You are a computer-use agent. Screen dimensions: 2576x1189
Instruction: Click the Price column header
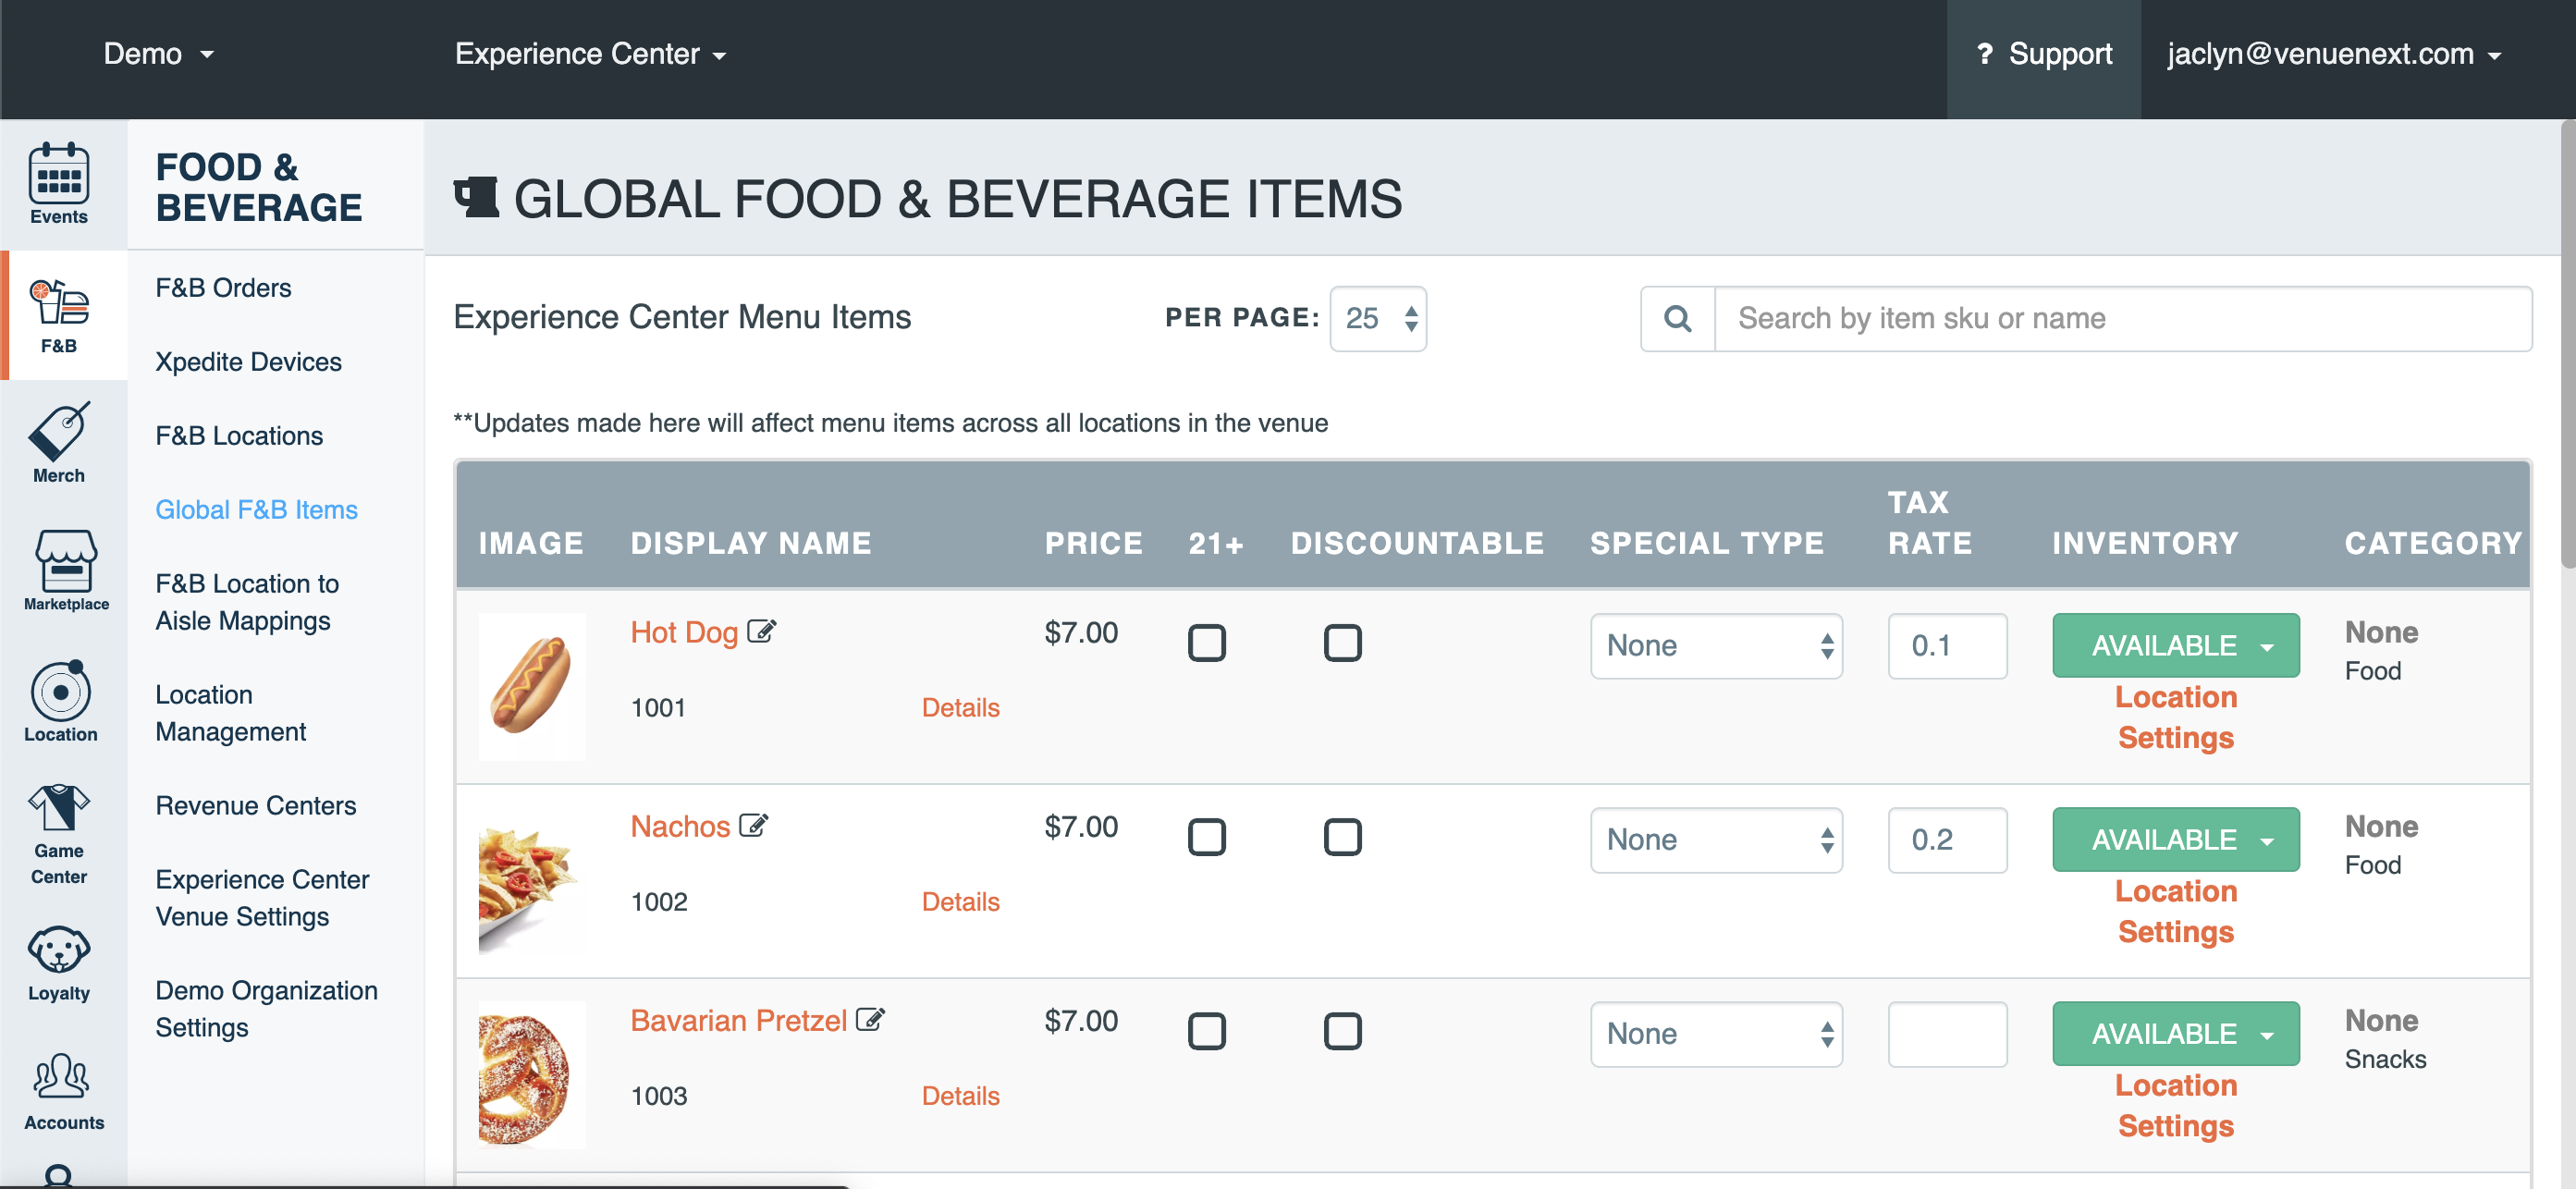click(1093, 543)
